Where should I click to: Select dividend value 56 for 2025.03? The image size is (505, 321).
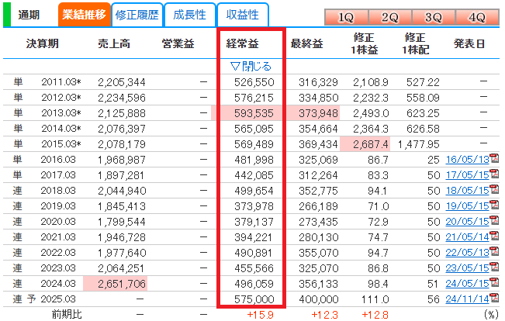[434, 299]
